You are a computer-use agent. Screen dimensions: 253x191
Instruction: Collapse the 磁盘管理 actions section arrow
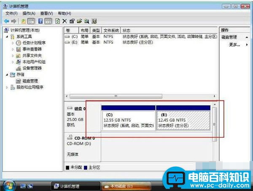[x=247, y=37]
